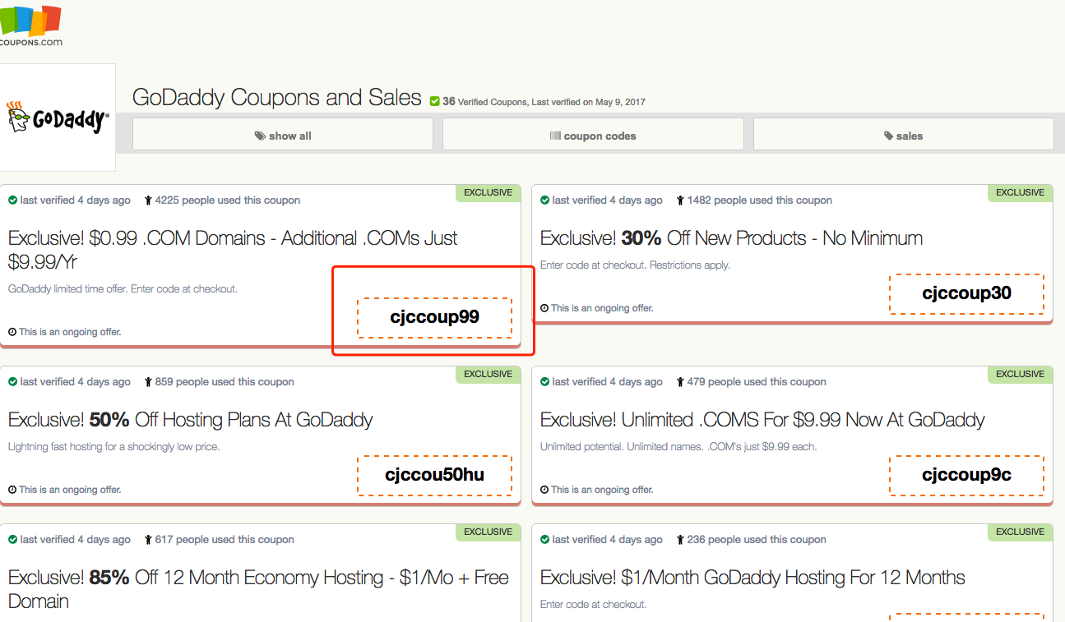Image resolution: width=1065 pixels, height=622 pixels.
Task: Open the Coupons.com logo homepage
Action: click(31, 25)
